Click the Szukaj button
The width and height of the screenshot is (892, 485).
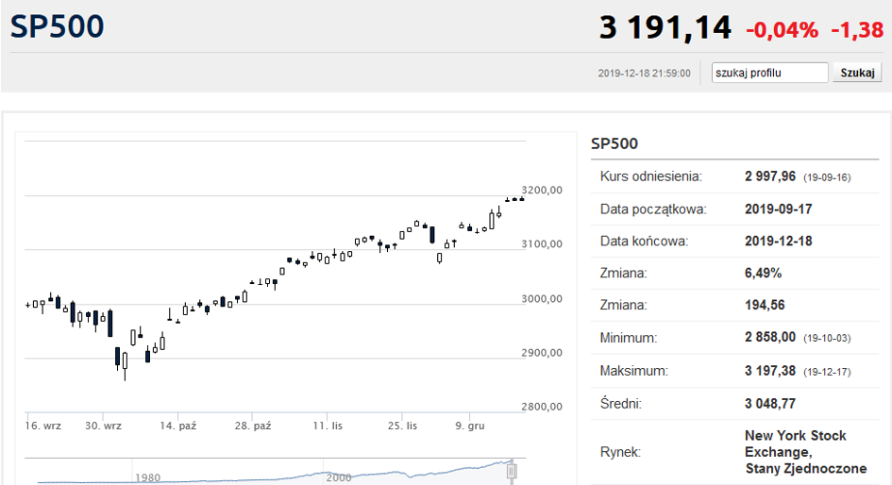(857, 73)
